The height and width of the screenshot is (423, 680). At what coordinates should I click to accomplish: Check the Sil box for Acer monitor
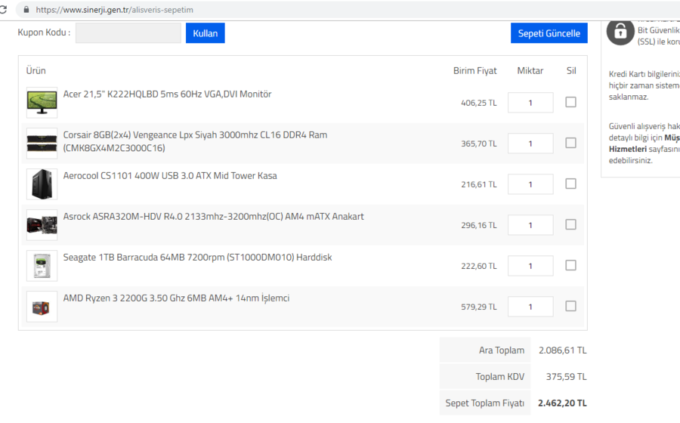click(x=570, y=102)
